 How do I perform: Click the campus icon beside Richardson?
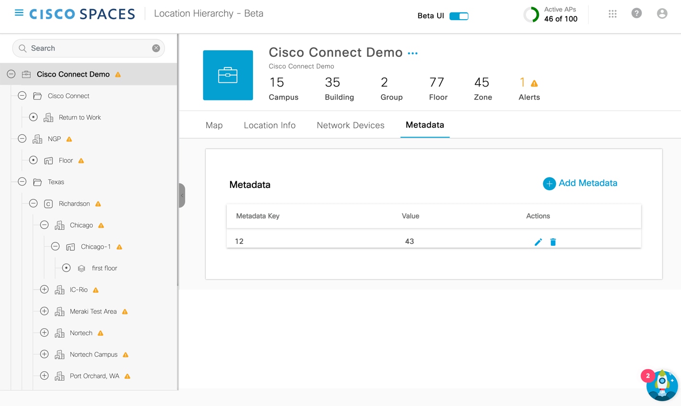pyautogui.click(x=48, y=204)
